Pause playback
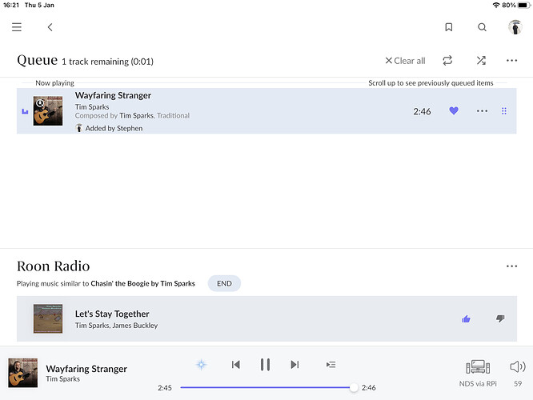The image size is (533, 400). point(265,365)
